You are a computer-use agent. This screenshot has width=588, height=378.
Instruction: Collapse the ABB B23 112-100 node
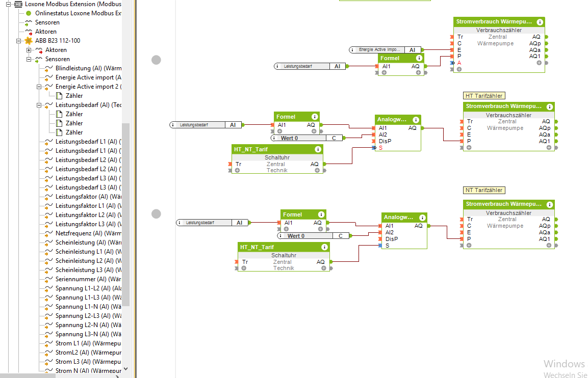(18, 40)
